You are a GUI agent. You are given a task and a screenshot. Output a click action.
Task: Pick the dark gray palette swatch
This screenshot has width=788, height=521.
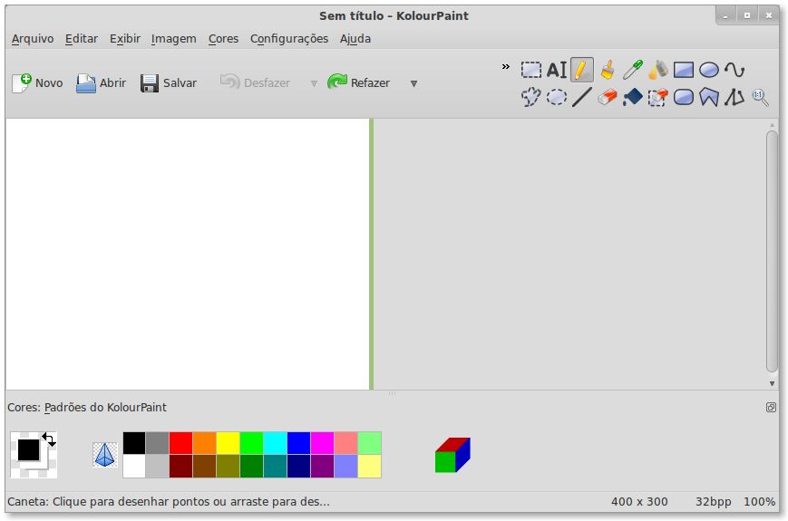[157, 443]
